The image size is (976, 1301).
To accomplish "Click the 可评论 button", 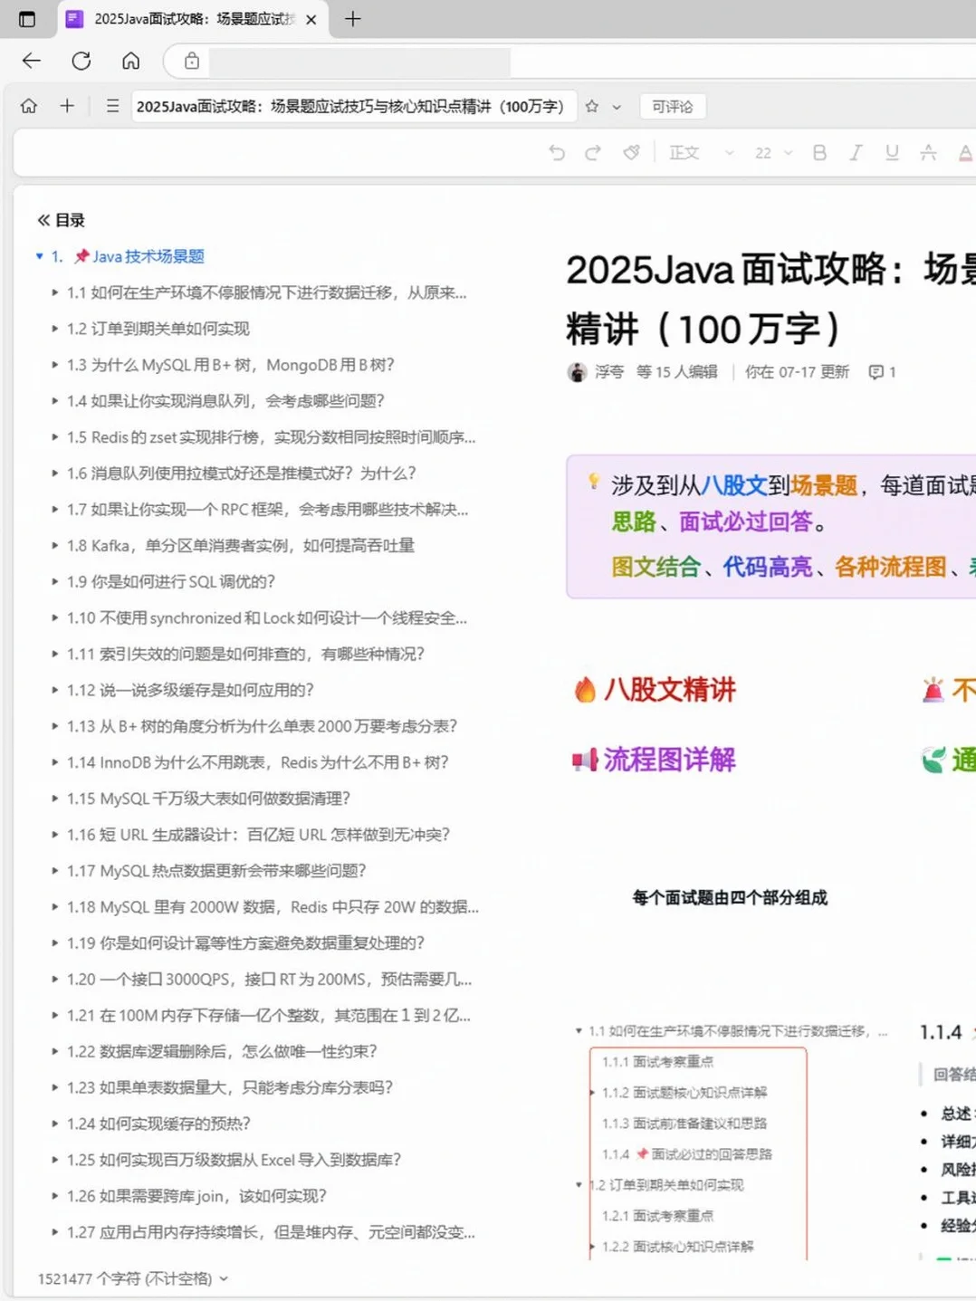I will [672, 106].
